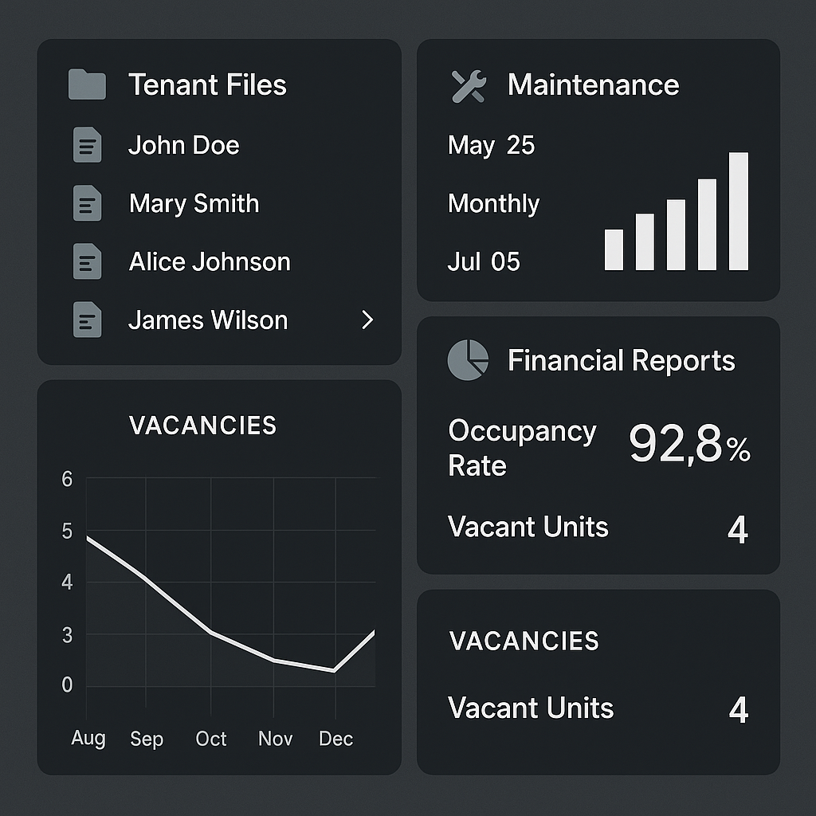Collapse the Tenant Files list
The height and width of the screenshot is (816, 816).
tap(207, 84)
